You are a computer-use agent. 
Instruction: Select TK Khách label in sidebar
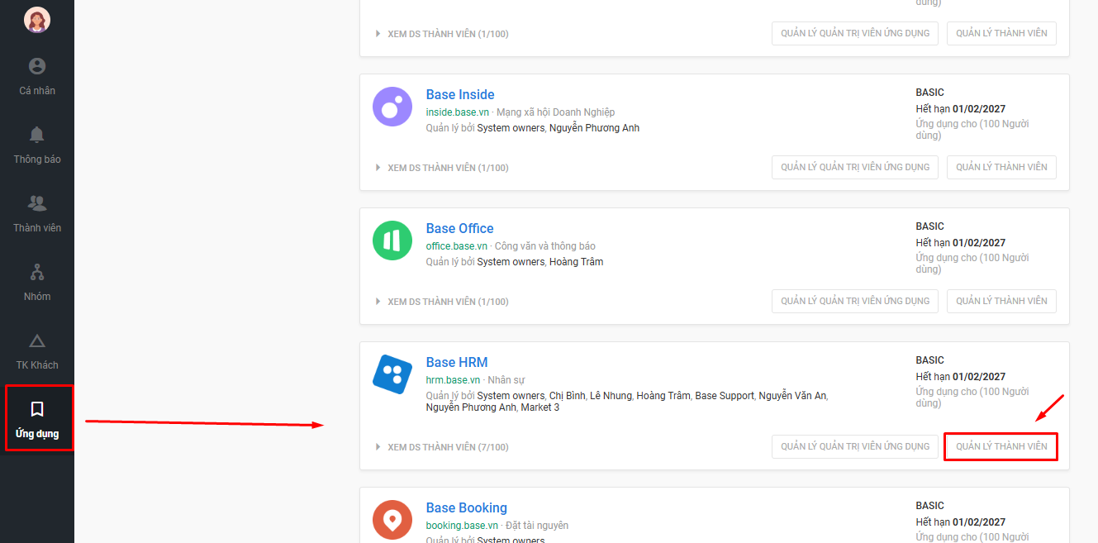pos(37,365)
